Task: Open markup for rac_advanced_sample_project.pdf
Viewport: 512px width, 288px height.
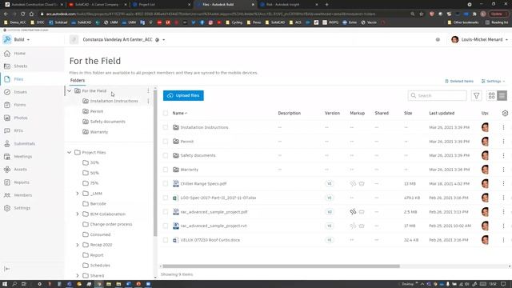Action: tap(353, 212)
